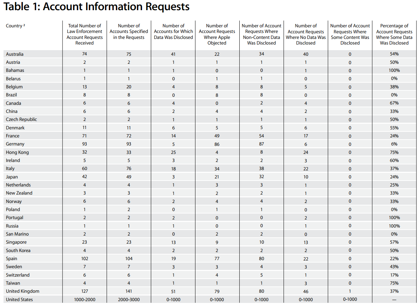
Task: Click Belgium '38%' percentage value
Action: (394, 87)
